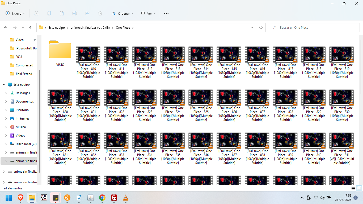Open the document editor taskbar icon

(79, 198)
